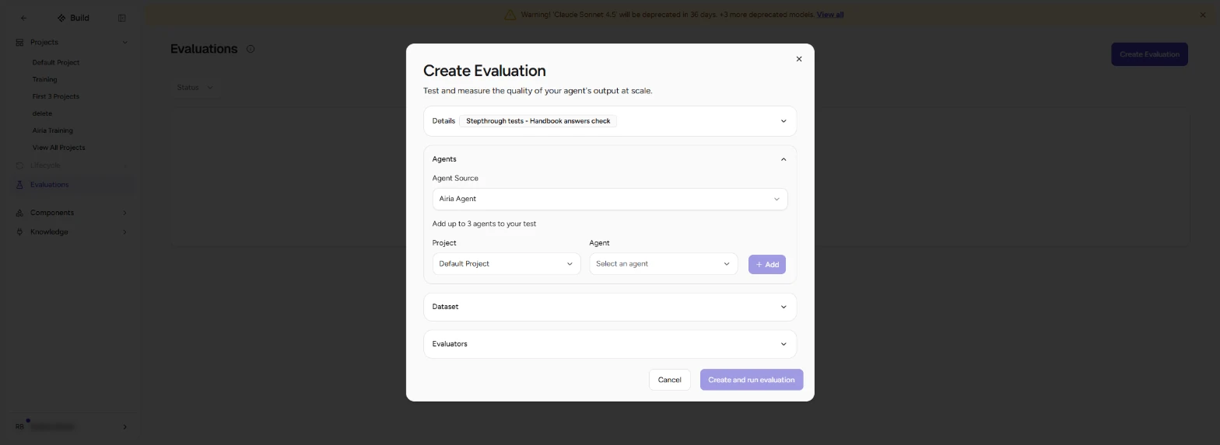The image size is (1220, 445).
Task: Open the Agent Source dropdown
Action: coord(609,199)
